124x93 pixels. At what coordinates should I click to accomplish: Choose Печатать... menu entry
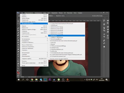pyautogui.click(x=34, y=61)
